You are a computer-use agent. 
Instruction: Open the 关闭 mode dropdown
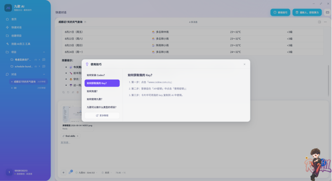107,173
